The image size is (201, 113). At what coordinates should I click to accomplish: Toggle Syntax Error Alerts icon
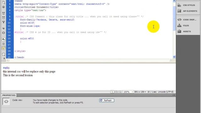click(3, 48)
